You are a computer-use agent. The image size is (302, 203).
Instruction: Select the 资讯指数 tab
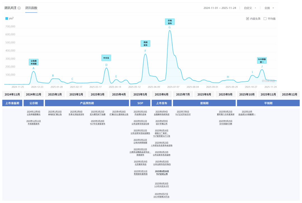tap(31, 8)
